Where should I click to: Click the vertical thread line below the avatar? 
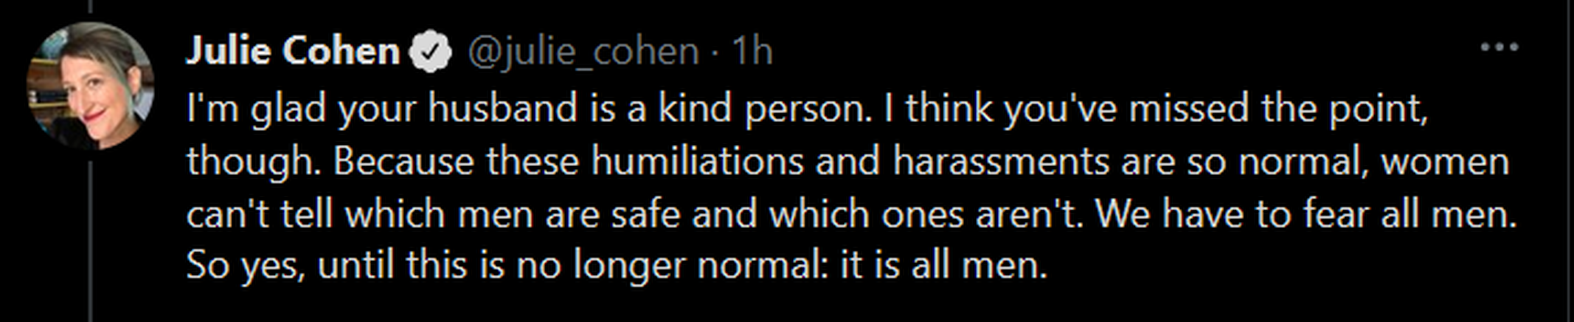90,238
